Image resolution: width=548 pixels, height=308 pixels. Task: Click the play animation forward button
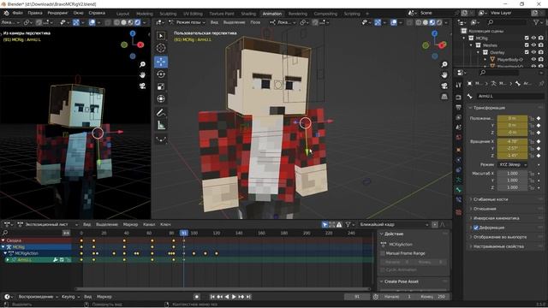[234, 297]
